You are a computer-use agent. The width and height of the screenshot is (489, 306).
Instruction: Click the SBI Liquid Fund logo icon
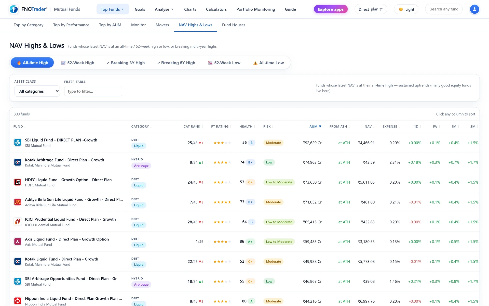coord(18,142)
